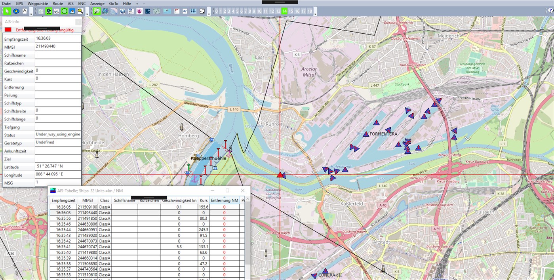Open the Anzeige menu
Viewport: 554px width, 280px height.
97,3
